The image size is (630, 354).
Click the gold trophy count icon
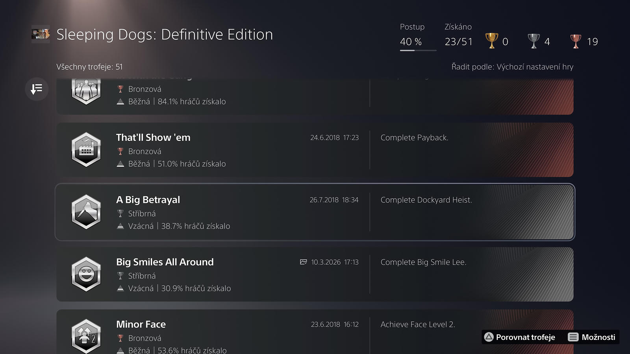click(x=491, y=41)
